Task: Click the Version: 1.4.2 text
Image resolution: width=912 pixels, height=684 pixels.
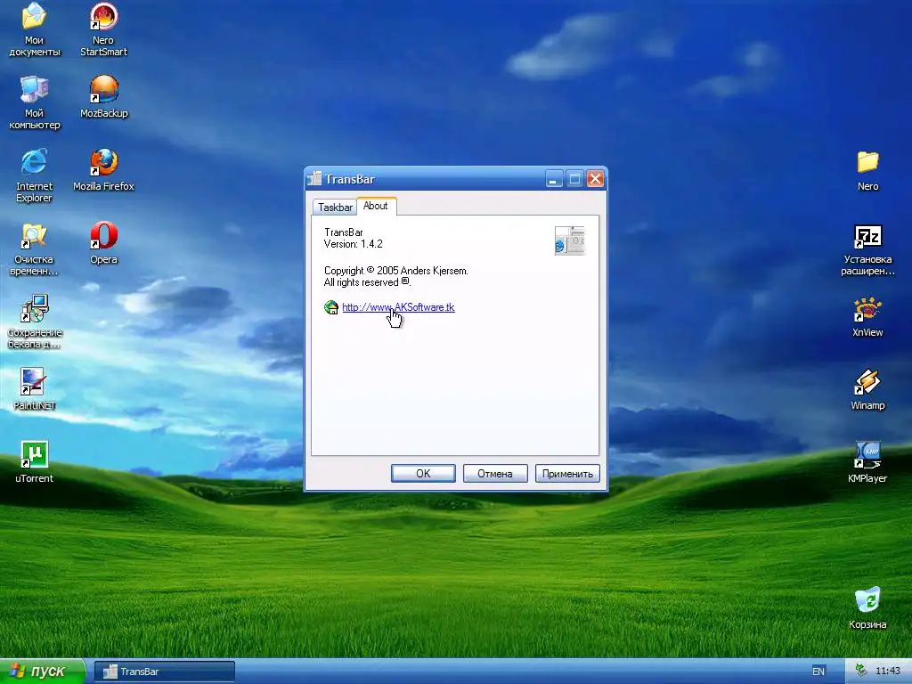Action: 353,244
